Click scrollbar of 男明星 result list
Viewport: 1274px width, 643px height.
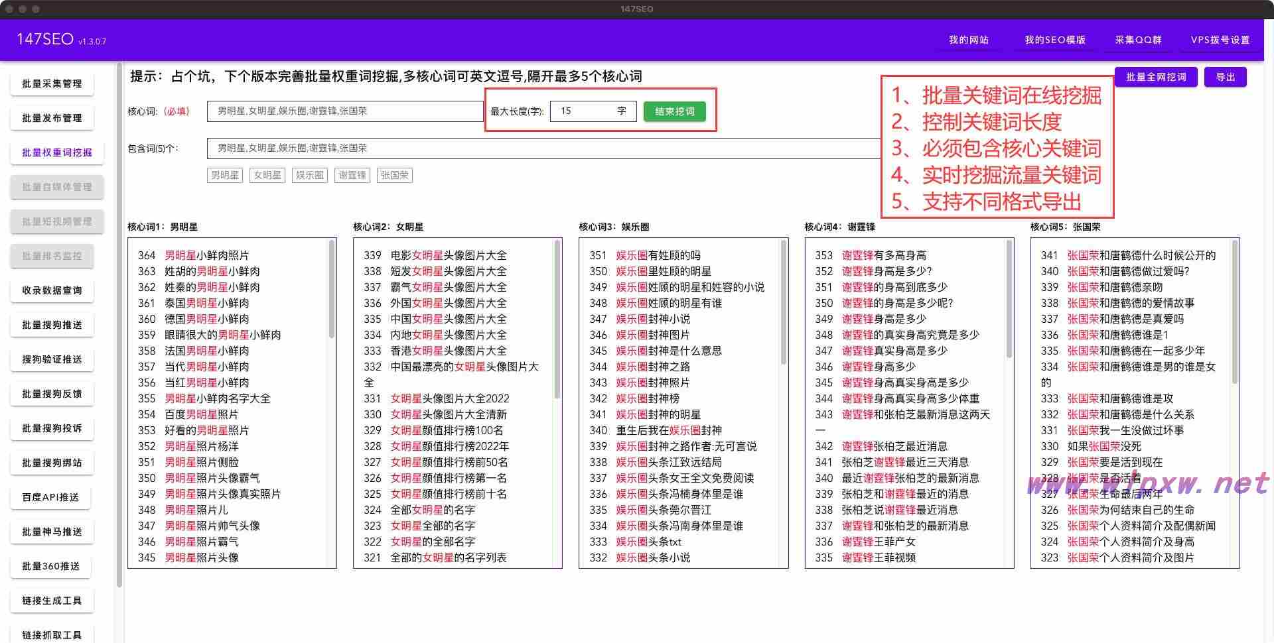(x=332, y=290)
